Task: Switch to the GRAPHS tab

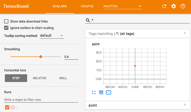Action: 87,6
